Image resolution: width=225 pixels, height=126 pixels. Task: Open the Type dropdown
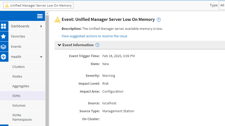click(222, 5)
